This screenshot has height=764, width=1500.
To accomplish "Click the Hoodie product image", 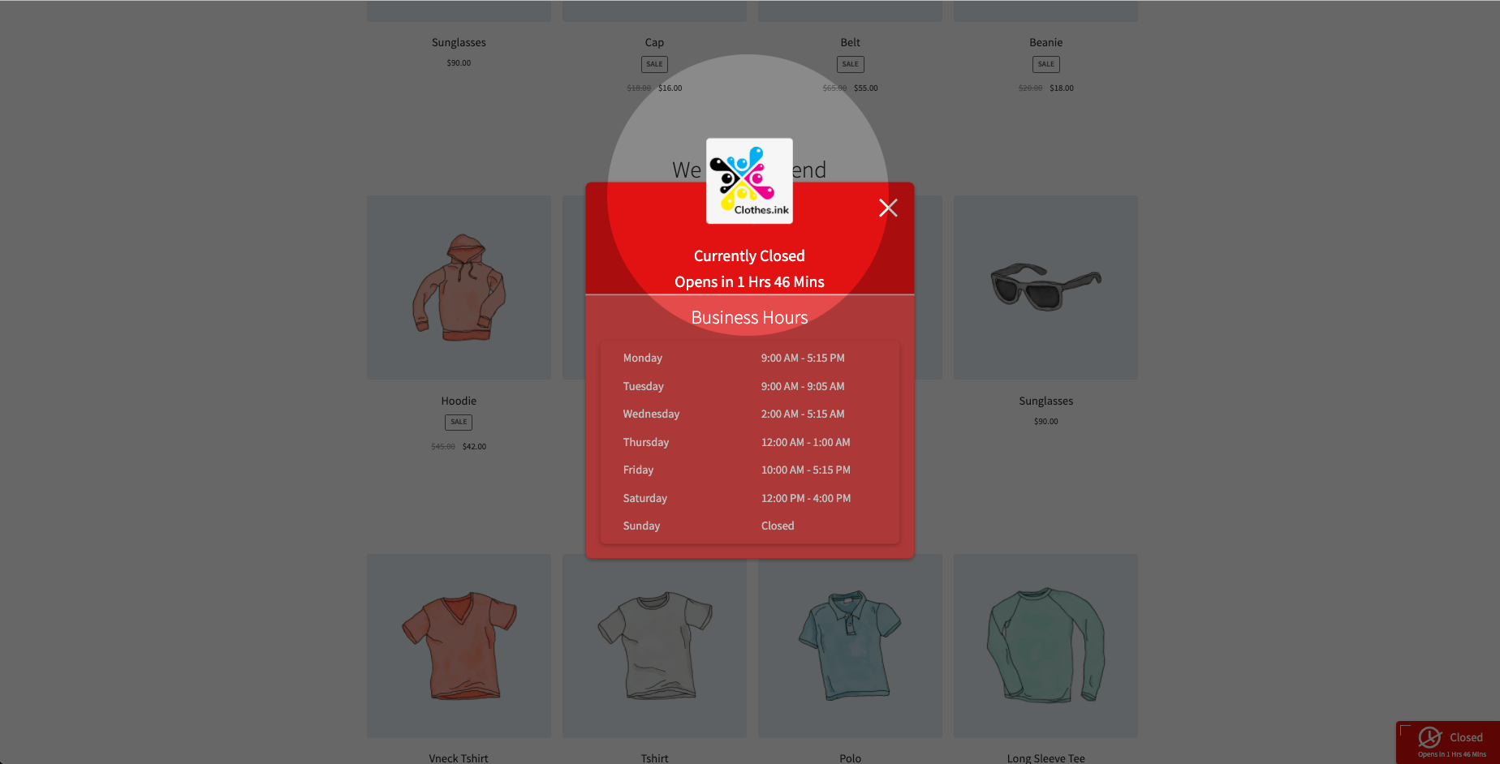I will (x=459, y=287).
